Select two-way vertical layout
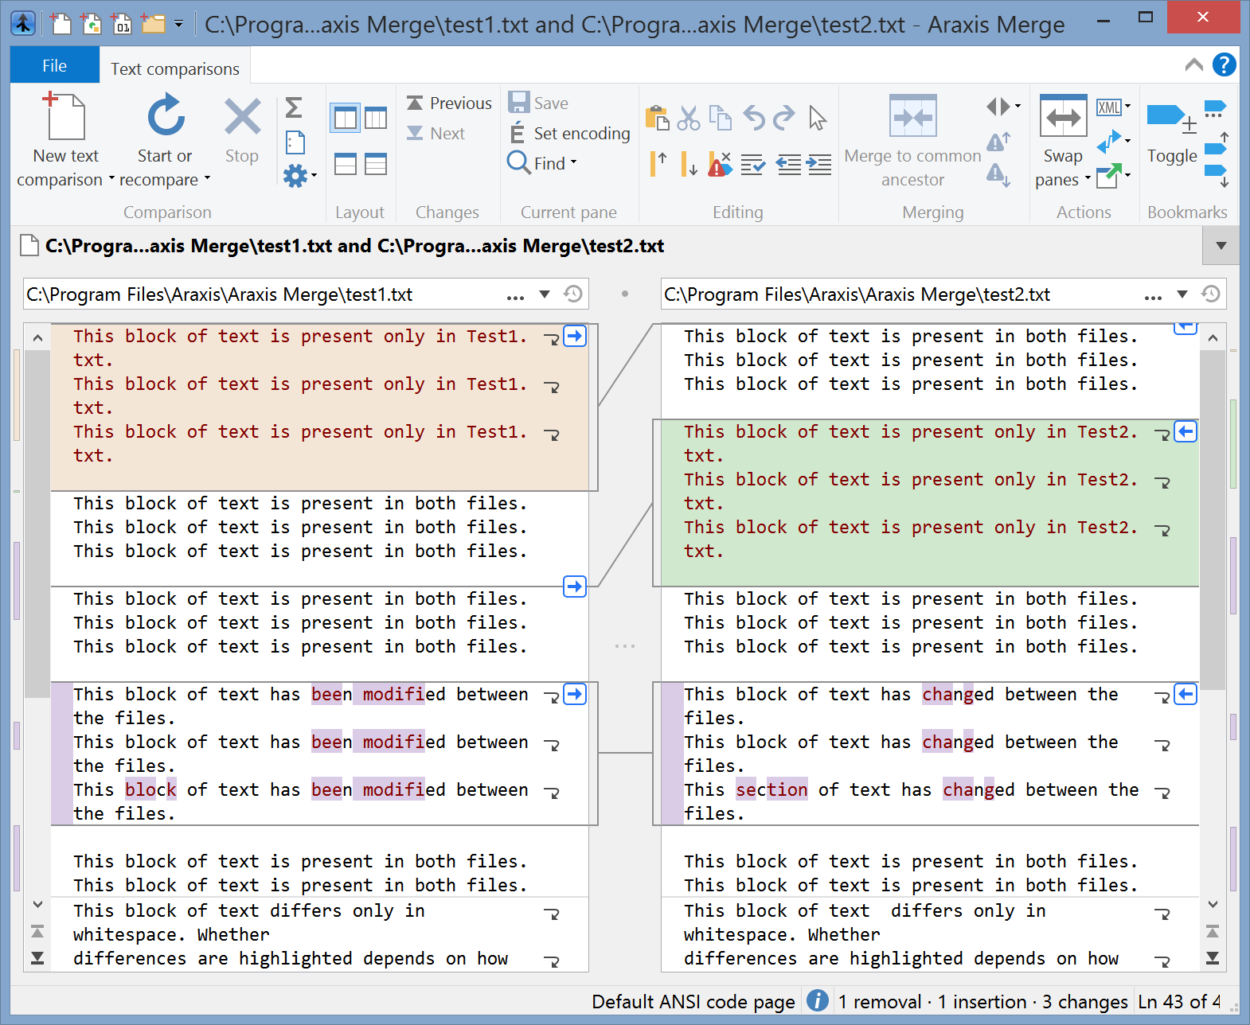 pyautogui.click(x=345, y=119)
